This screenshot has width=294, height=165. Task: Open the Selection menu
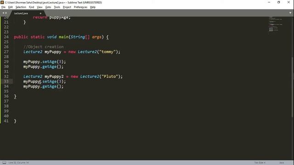[21, 7]
